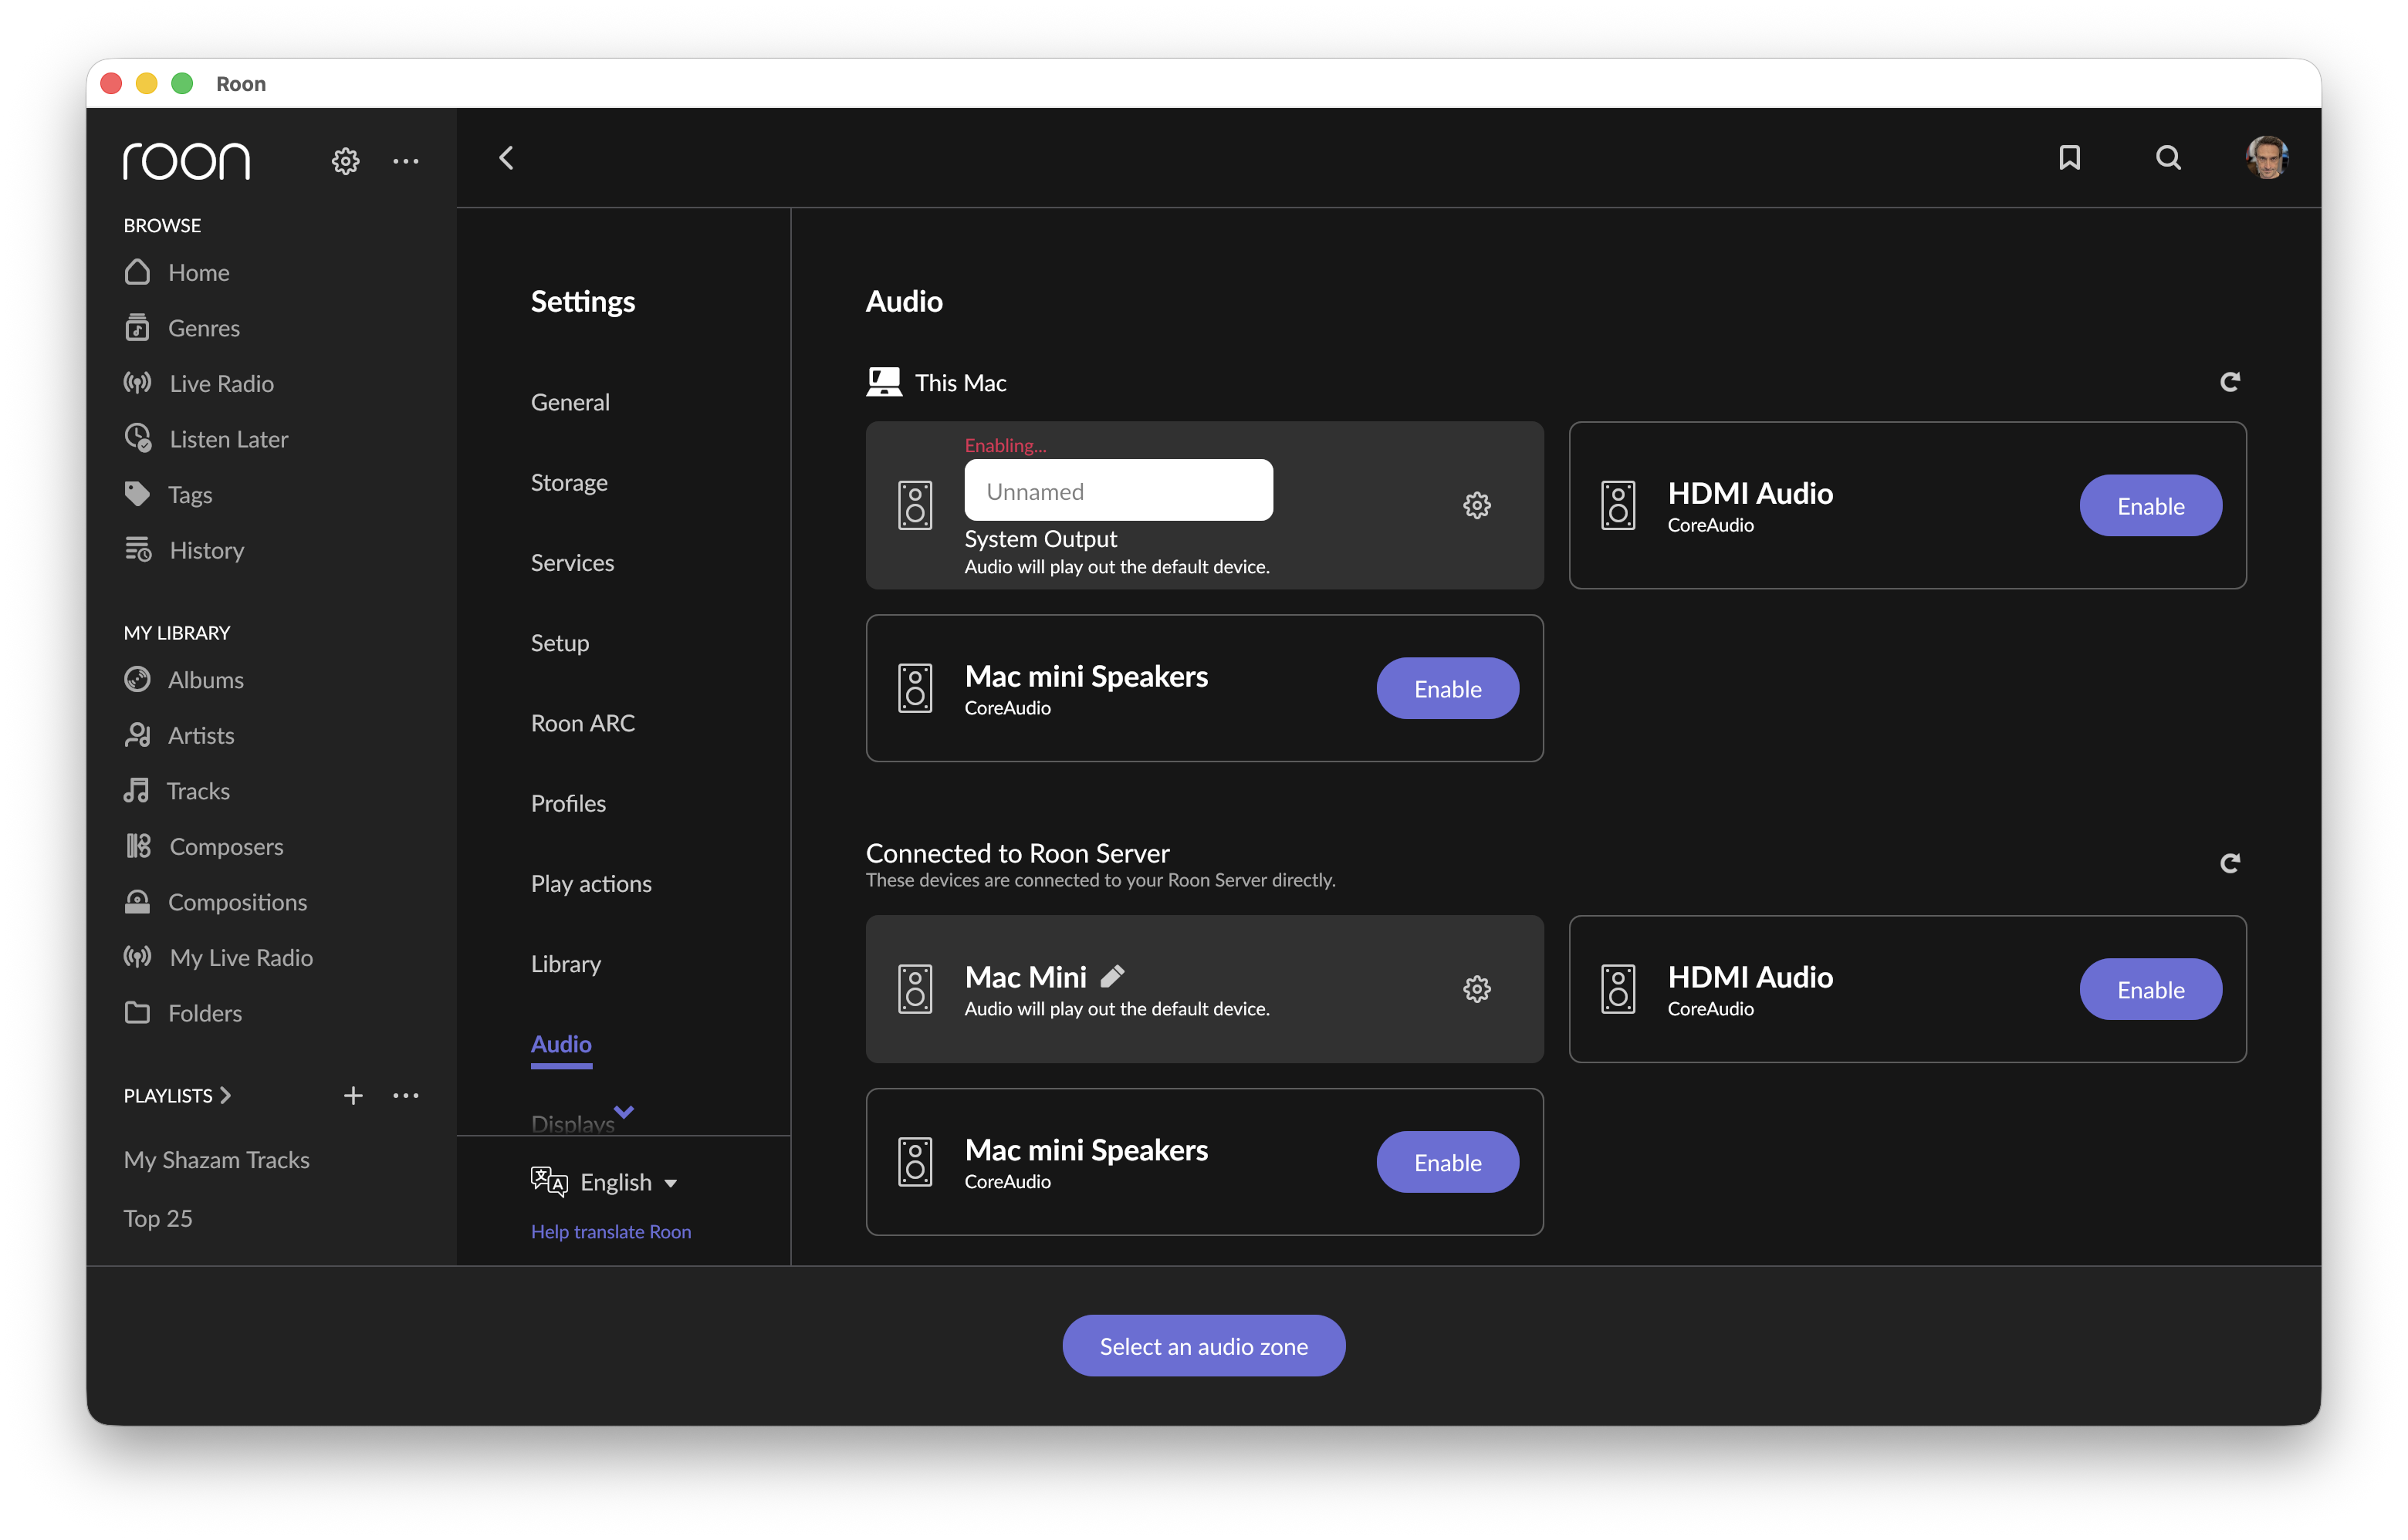Expand the Playlists section chevron
Image resolution: width=2408 pixels, height=1540 pixels.
click(x=226, y=1095)
